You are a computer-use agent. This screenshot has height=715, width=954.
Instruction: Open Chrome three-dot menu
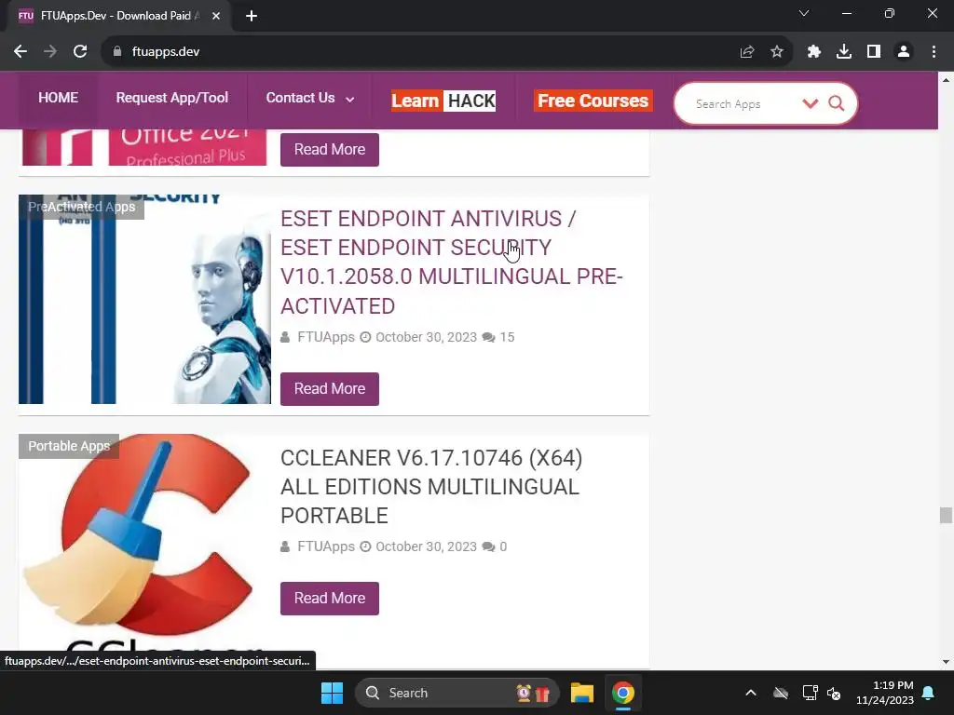click(934, 52)
